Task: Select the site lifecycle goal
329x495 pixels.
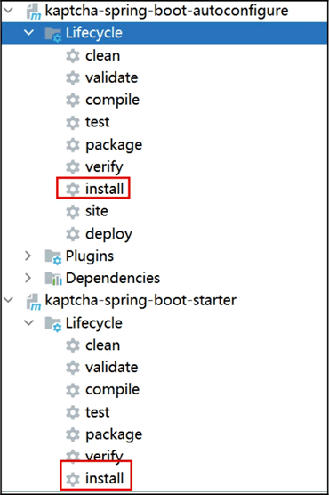Action: (97, 211)
